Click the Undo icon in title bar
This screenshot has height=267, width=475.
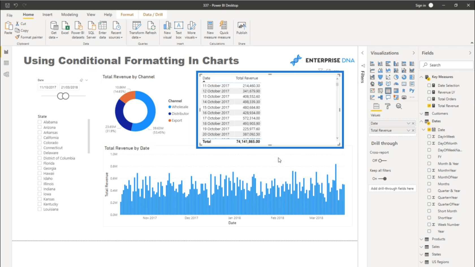[16, 5]
